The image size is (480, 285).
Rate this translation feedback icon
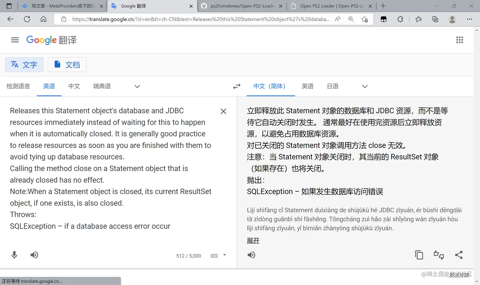(x=439, y=255)
